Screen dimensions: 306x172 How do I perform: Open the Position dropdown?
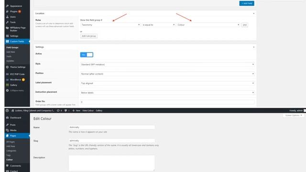tap(167, 74)
